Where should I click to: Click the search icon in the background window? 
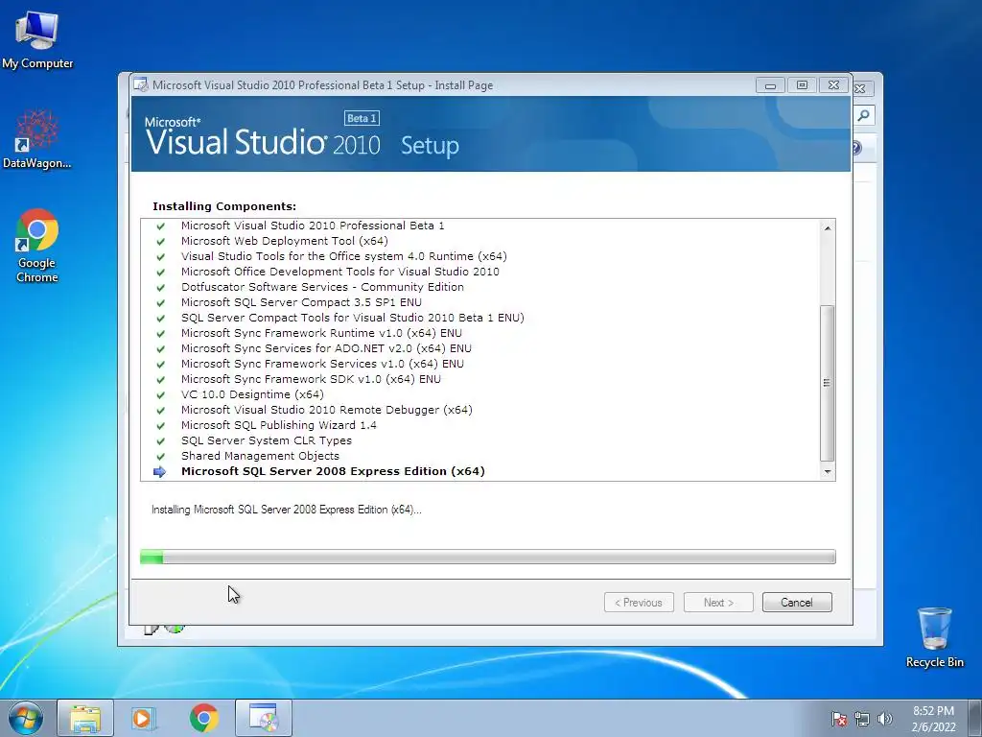pyautogui.click(x=864, y=115)
